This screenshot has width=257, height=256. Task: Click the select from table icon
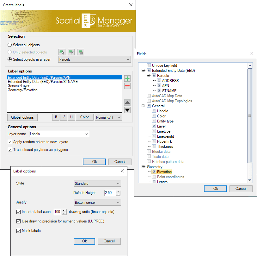tap(80, 52)
